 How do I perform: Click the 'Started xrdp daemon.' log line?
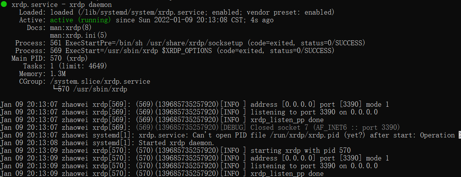[x=107, y=143]
